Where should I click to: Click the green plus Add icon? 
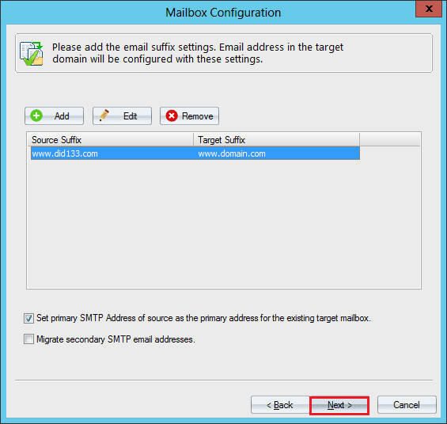pos(36,116)
